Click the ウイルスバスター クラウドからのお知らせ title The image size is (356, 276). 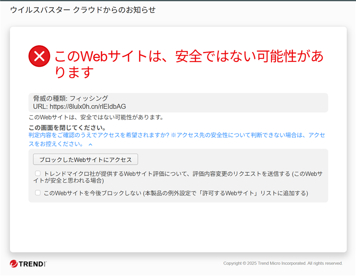click(83, 10)
